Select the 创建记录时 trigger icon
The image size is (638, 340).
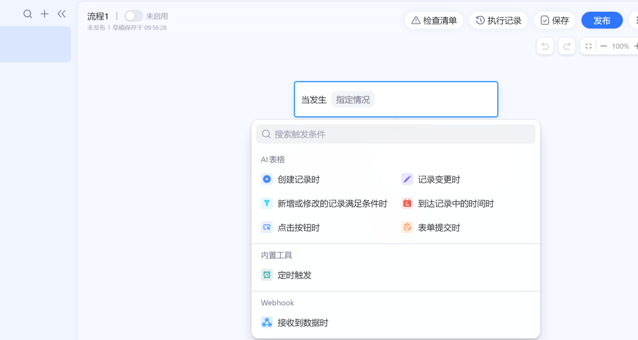click(x=266, y=179)
